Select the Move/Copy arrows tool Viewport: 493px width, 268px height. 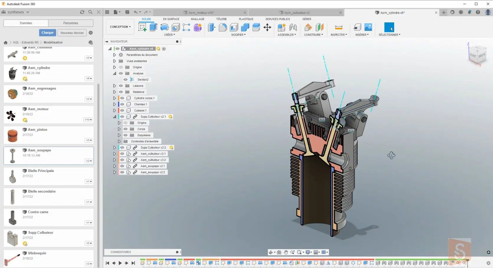[x=267, y=27]
